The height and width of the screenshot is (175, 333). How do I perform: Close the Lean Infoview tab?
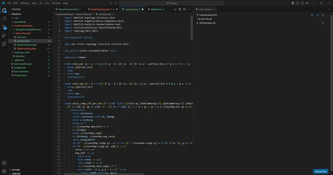[214, 10]
